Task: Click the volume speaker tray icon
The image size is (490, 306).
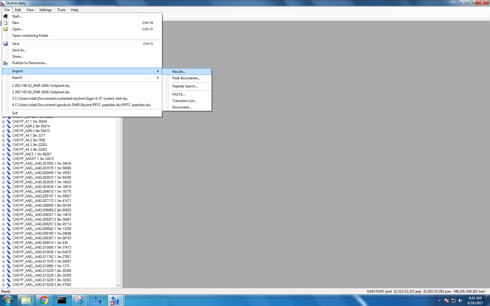Action: click(x=460, y=300)
